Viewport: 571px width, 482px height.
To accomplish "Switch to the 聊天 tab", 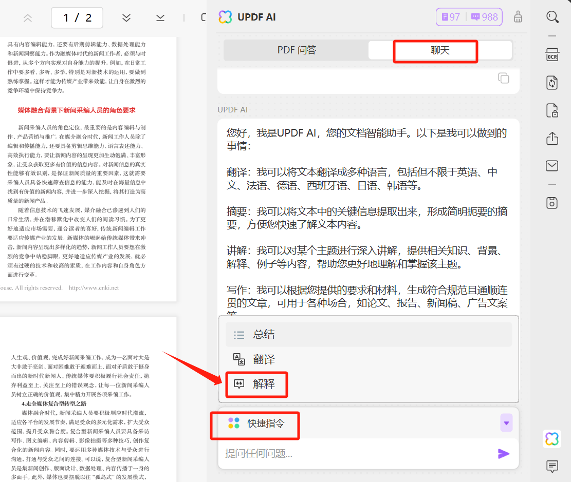I will click(x=440, y=50).
